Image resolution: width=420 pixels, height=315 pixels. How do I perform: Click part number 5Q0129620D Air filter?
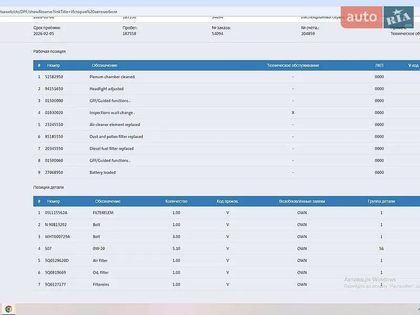57,260
